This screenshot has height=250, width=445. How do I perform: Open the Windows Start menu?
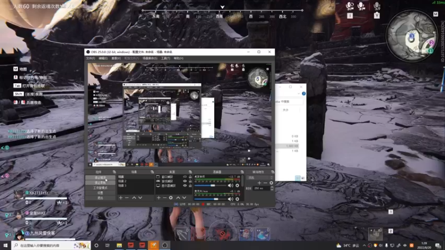(x=6, y=245)
